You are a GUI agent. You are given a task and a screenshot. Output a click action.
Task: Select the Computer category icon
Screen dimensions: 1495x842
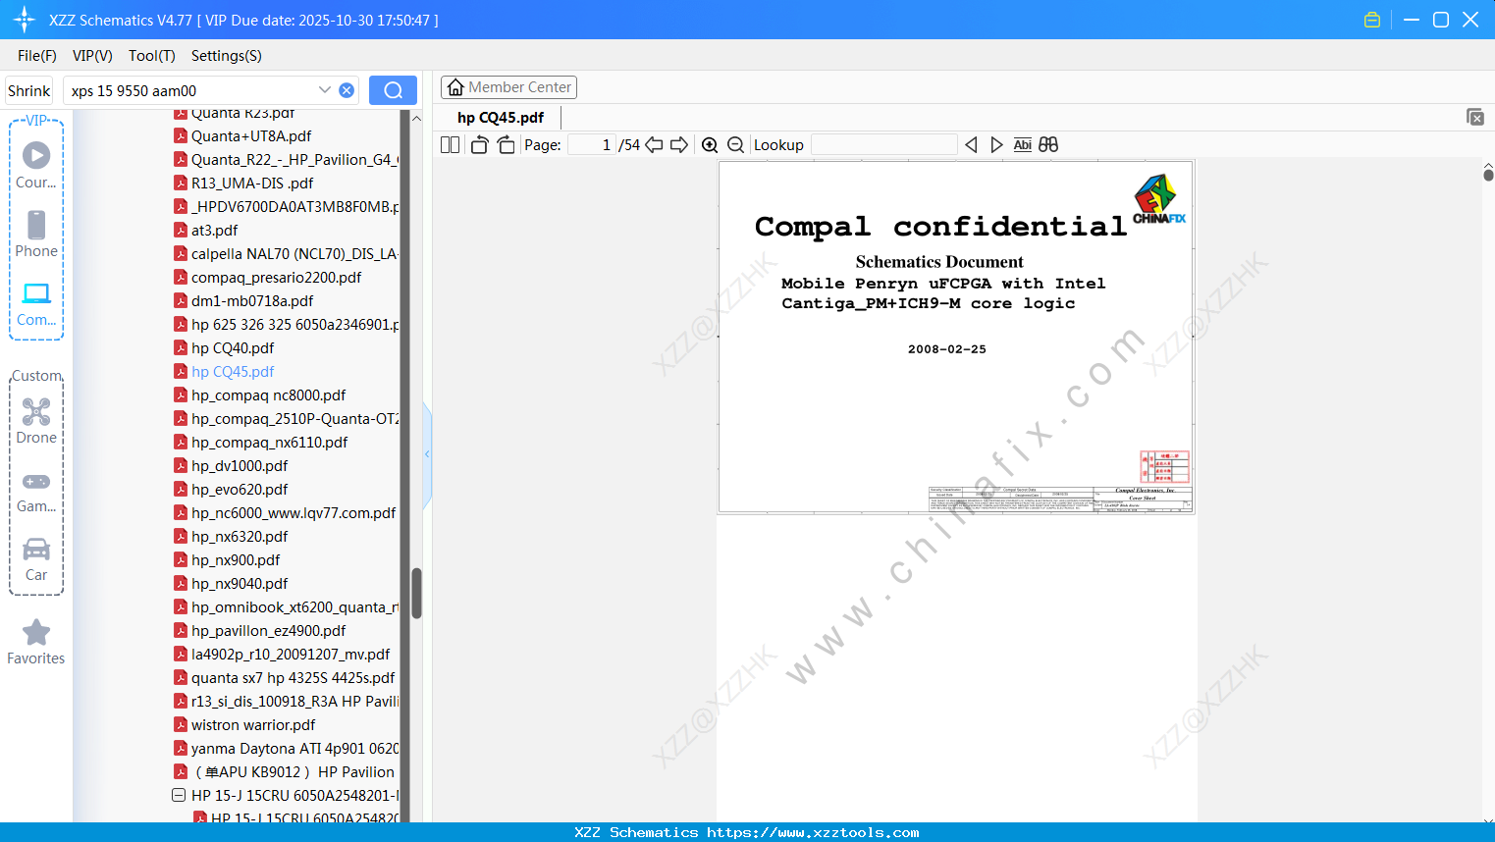36,303
